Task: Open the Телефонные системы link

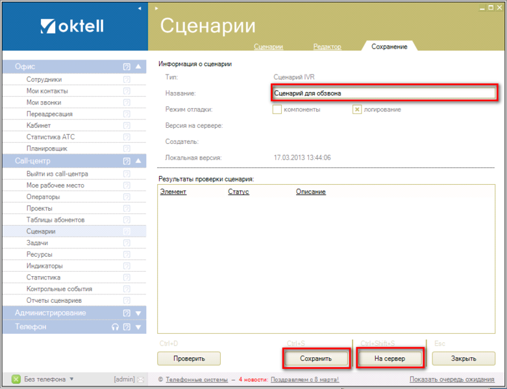Action: click(x=197, y=380)
